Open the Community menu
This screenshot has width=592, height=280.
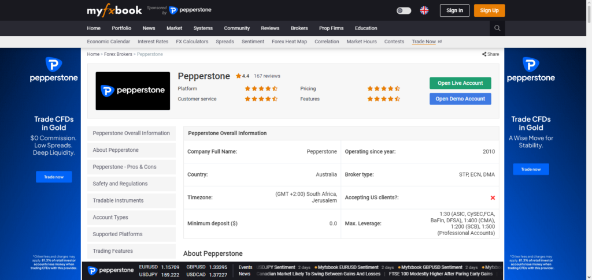(x=236, y=28)
